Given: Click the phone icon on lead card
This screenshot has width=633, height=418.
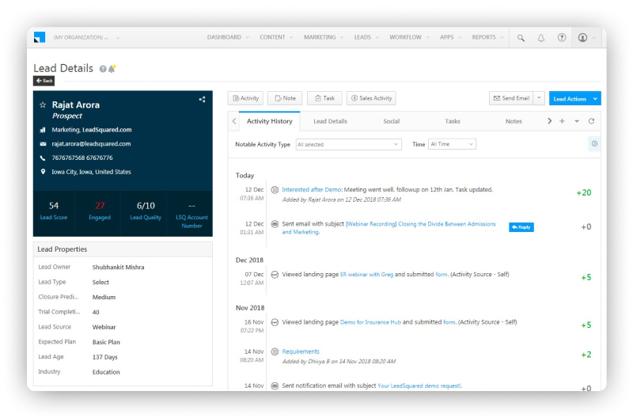Looking at the screenshot, I should point(43,158).
